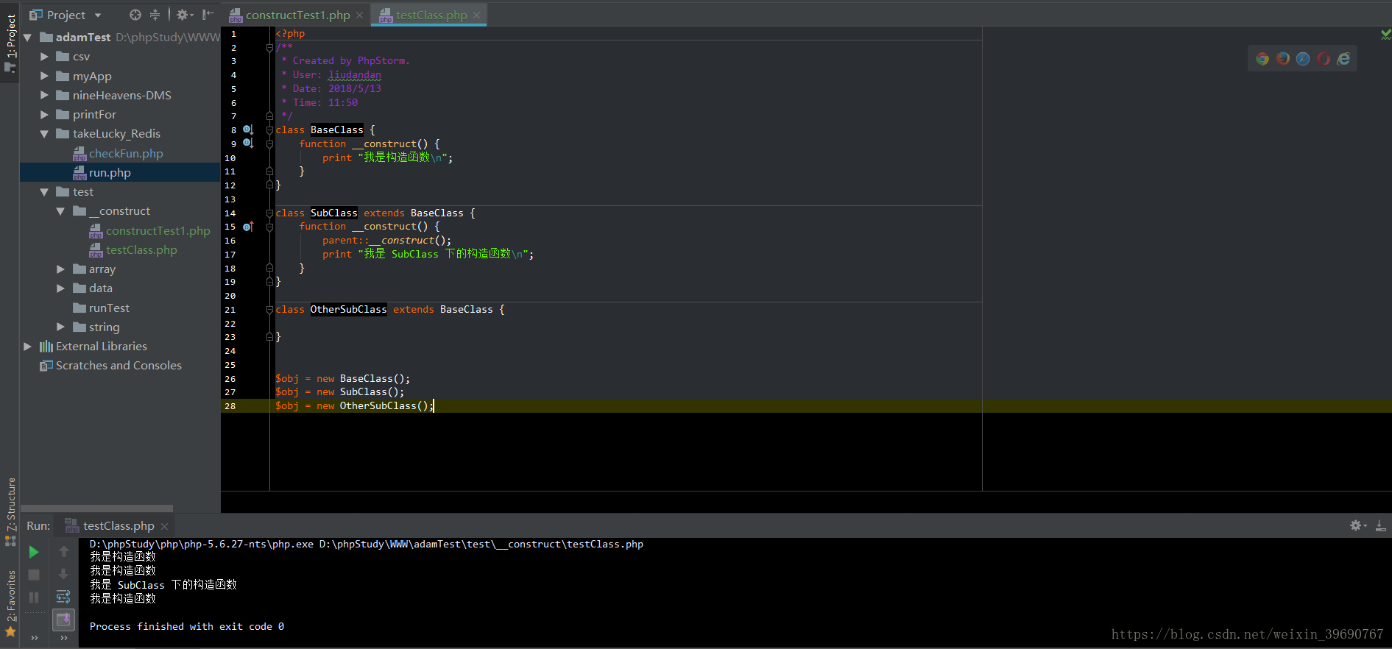The image size is (1392, 649).
Task: Show more left Run toolbar actions
Action: click(x=34, y=638)
